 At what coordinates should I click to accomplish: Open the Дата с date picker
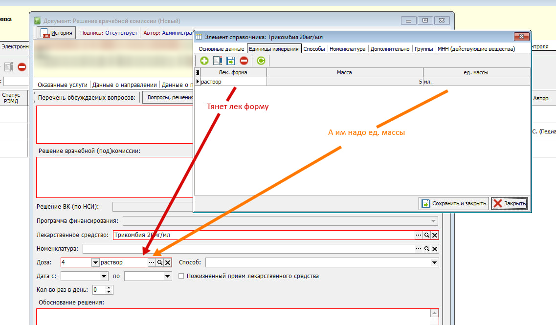104,276
